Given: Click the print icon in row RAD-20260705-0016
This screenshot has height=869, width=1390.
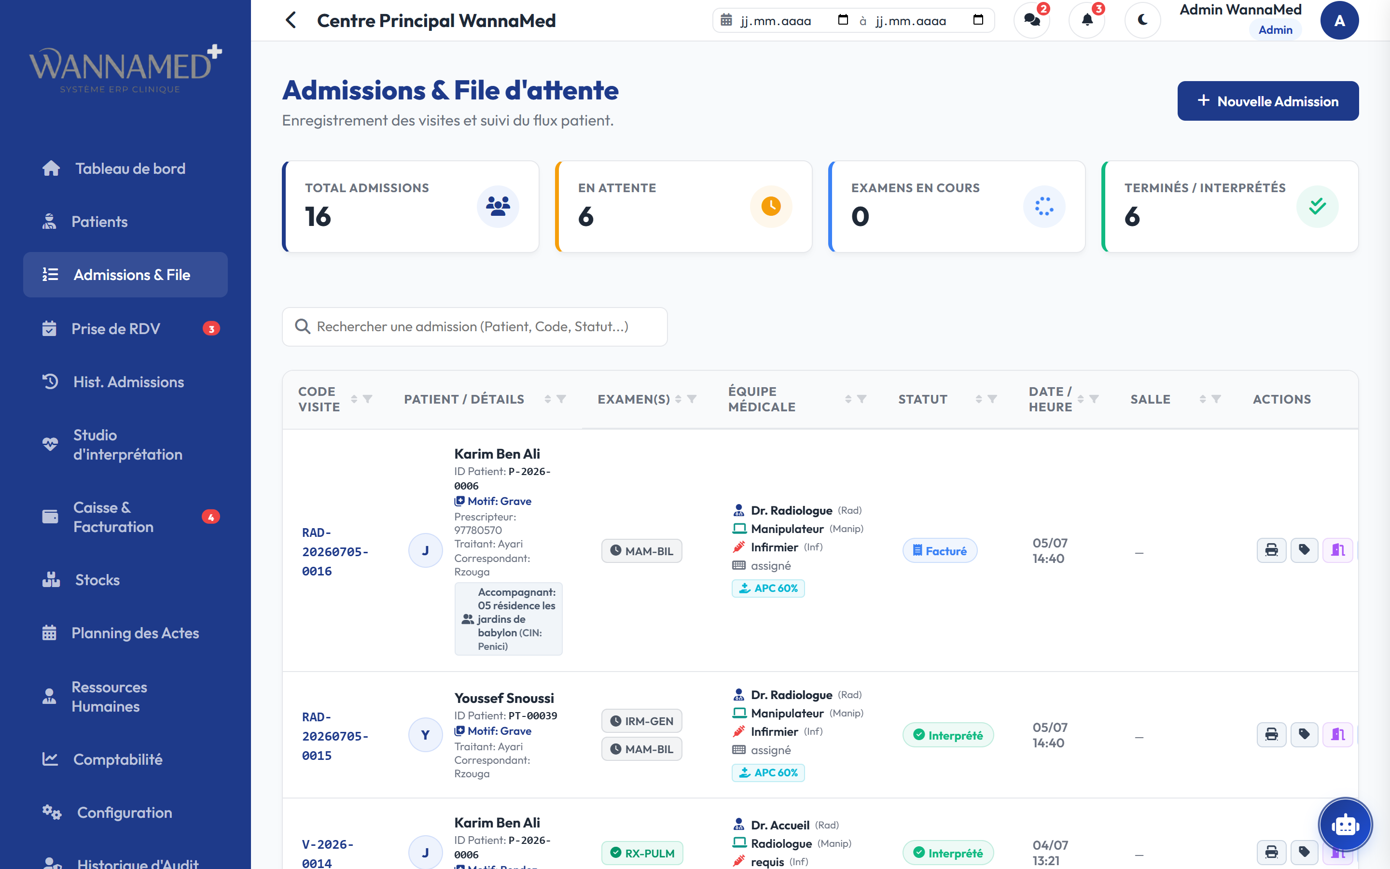Looking at the screenshot, I should click(x=1271, y=550).
